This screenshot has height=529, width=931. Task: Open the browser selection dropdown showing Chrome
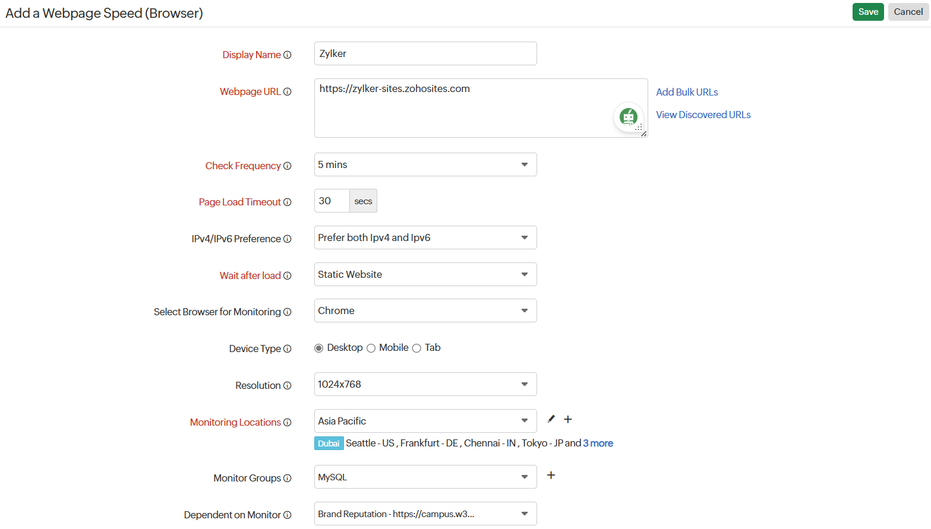point(425,311)
